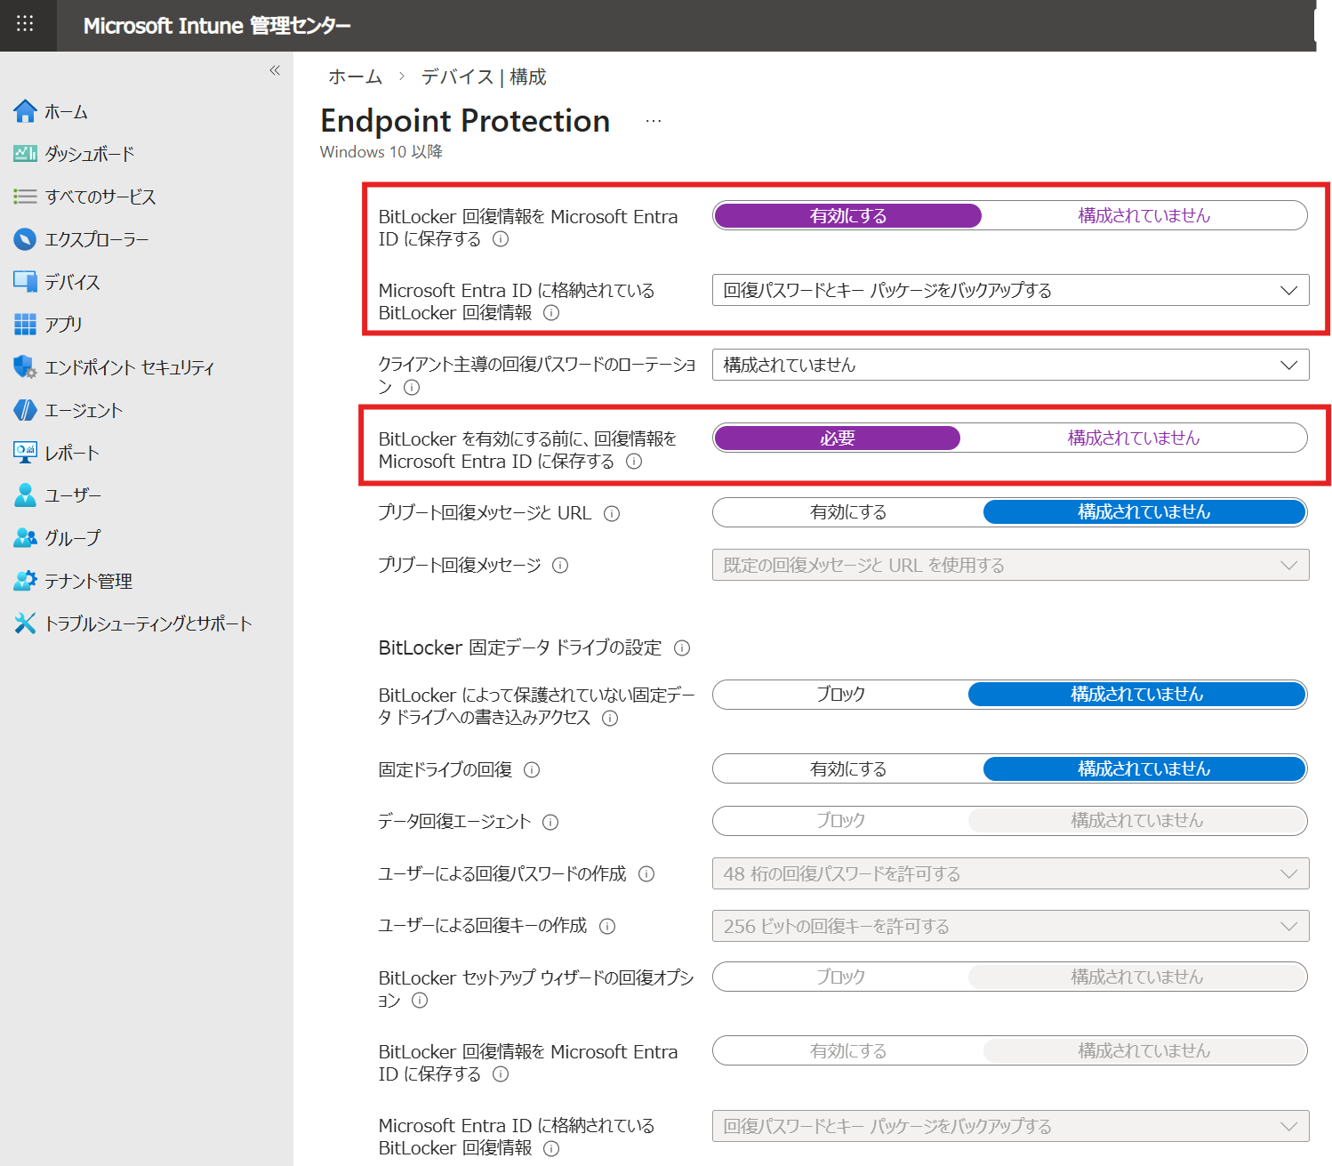Click info icon next to 固定ドライブの回復
This screenshot has width=1332, height=1166.
(x=532, y=770)
